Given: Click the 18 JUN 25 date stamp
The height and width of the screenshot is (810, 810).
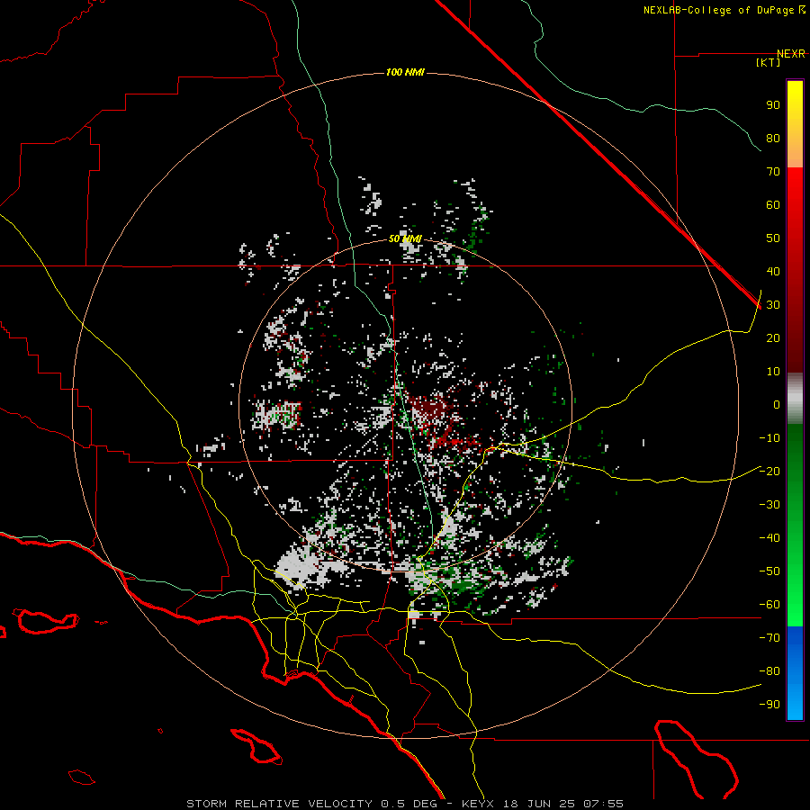Looking at the screenshot, I should point(539,804).
